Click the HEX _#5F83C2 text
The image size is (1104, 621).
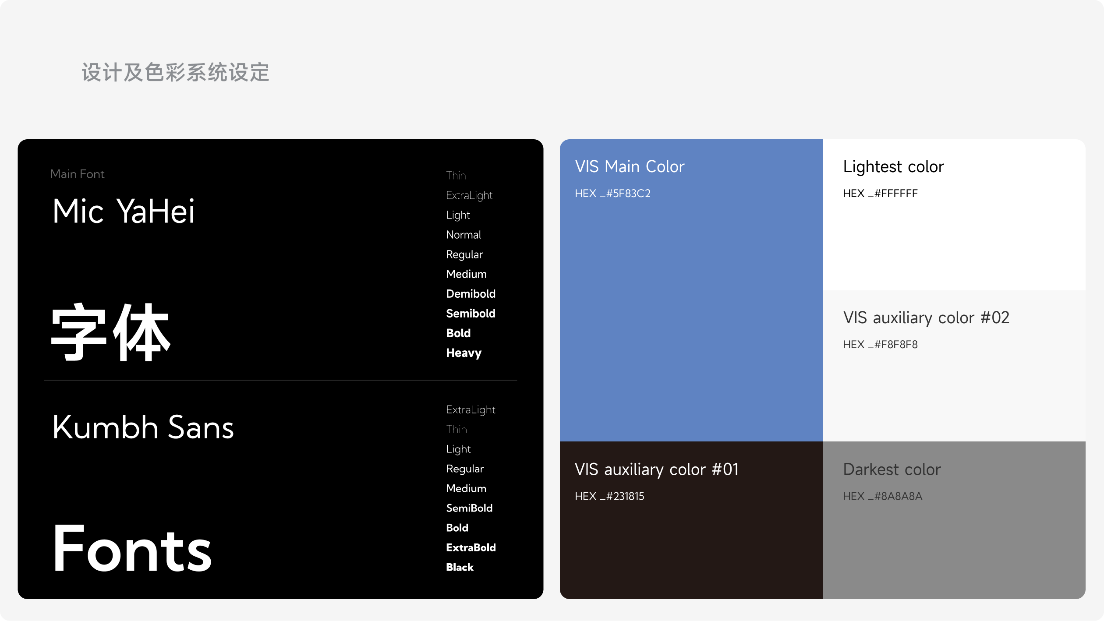pos(612,193)
